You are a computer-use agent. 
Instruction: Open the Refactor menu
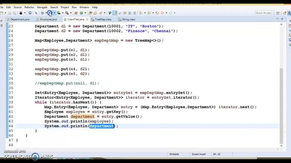(29, 7)
